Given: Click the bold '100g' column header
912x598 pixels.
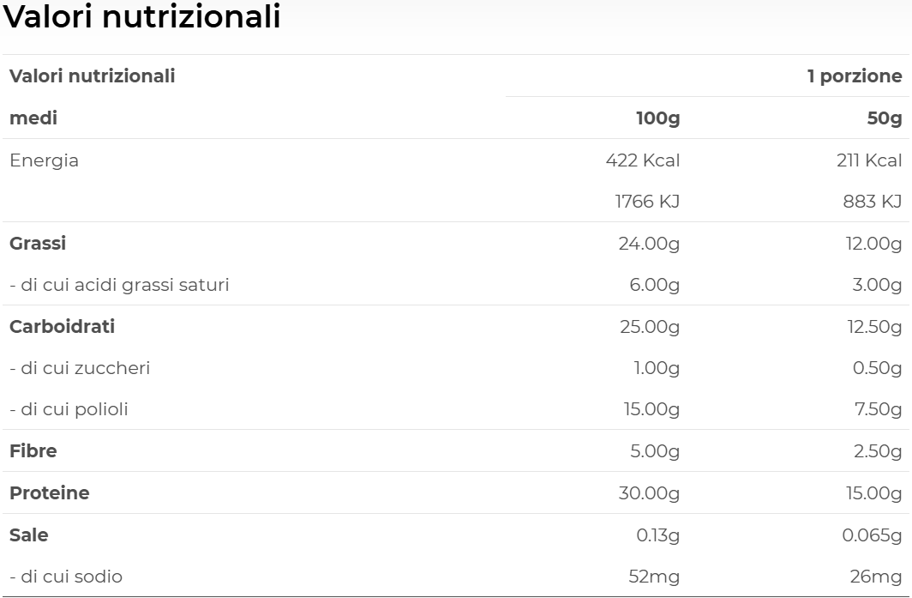Looking at the screenshot, I should pyautogui.click(x=657, y=118).
